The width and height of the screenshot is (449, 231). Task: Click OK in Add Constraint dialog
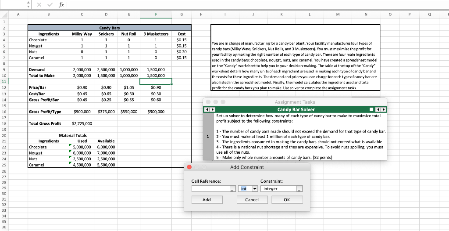click(x=287, y=200)
